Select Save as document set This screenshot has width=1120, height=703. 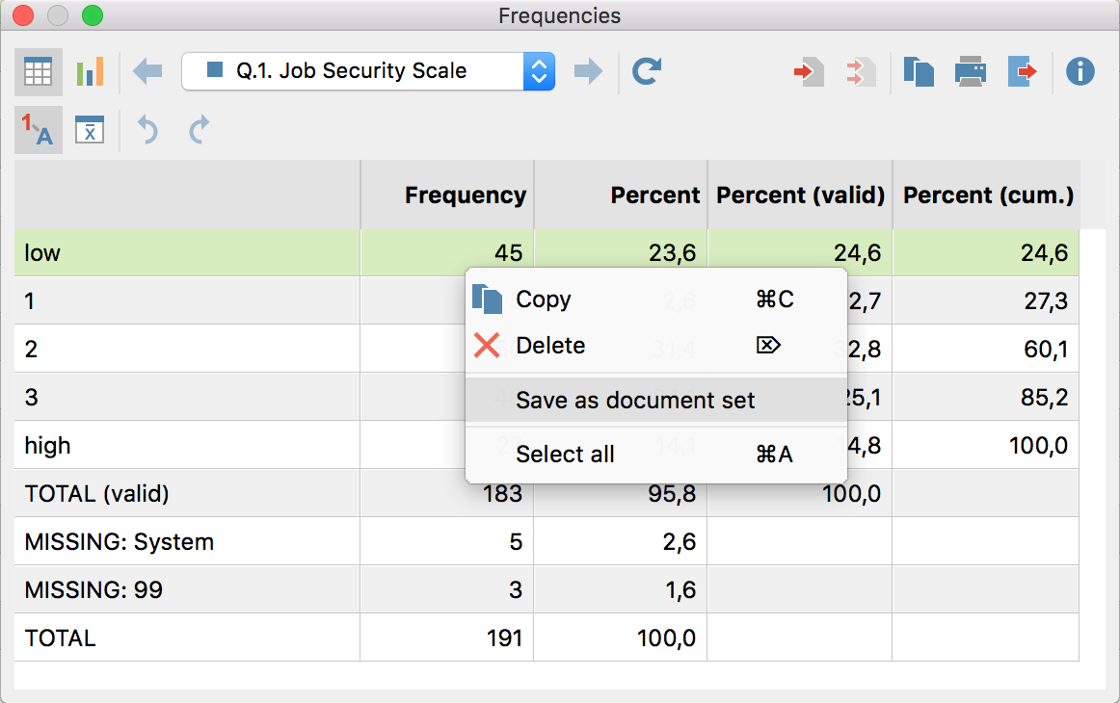635,401
